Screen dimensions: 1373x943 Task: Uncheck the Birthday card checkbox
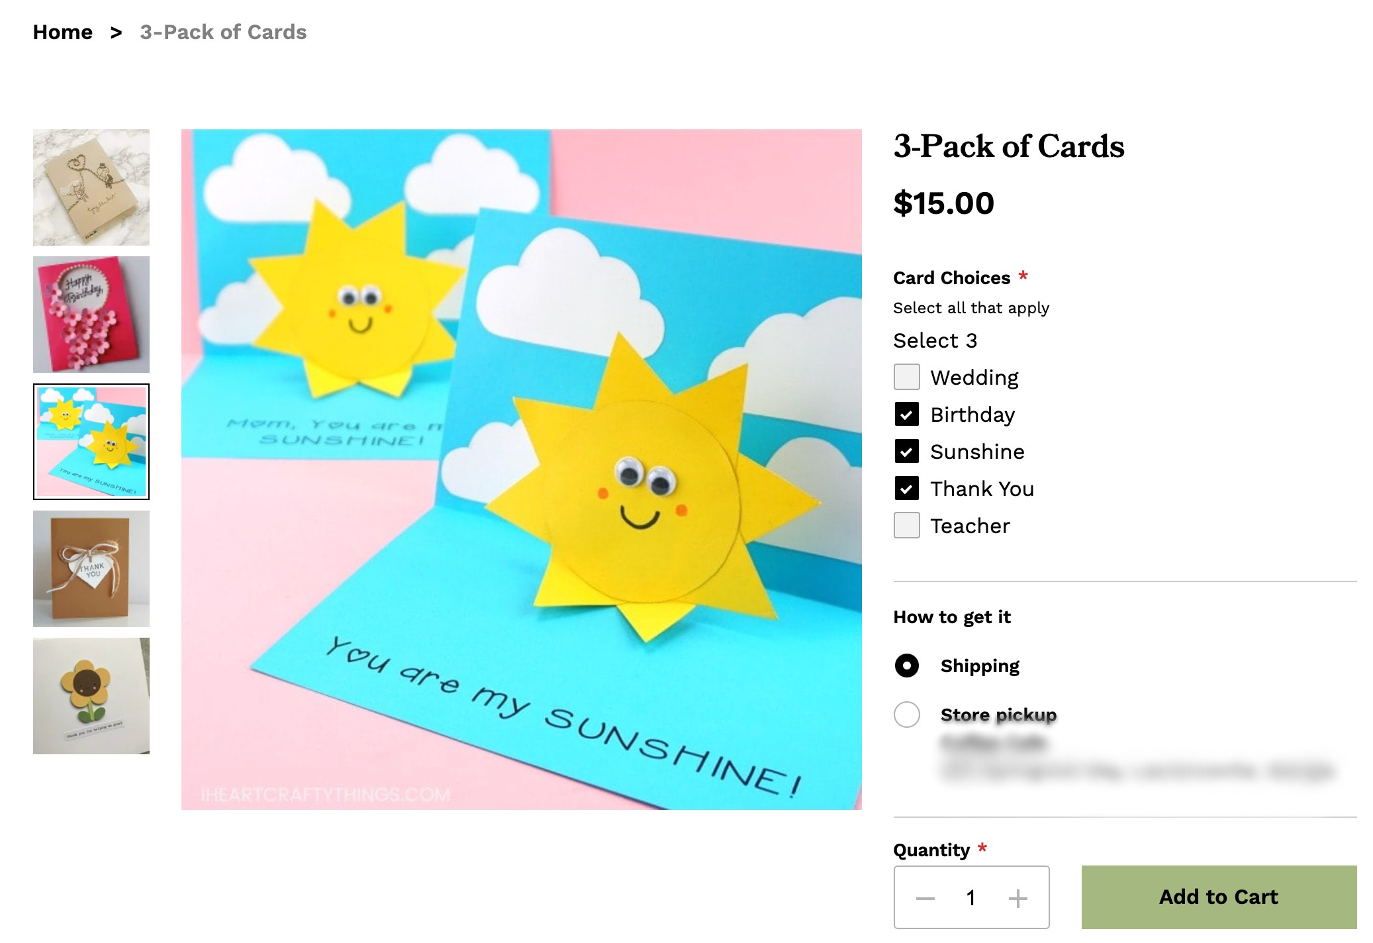[x=906, y=415]
